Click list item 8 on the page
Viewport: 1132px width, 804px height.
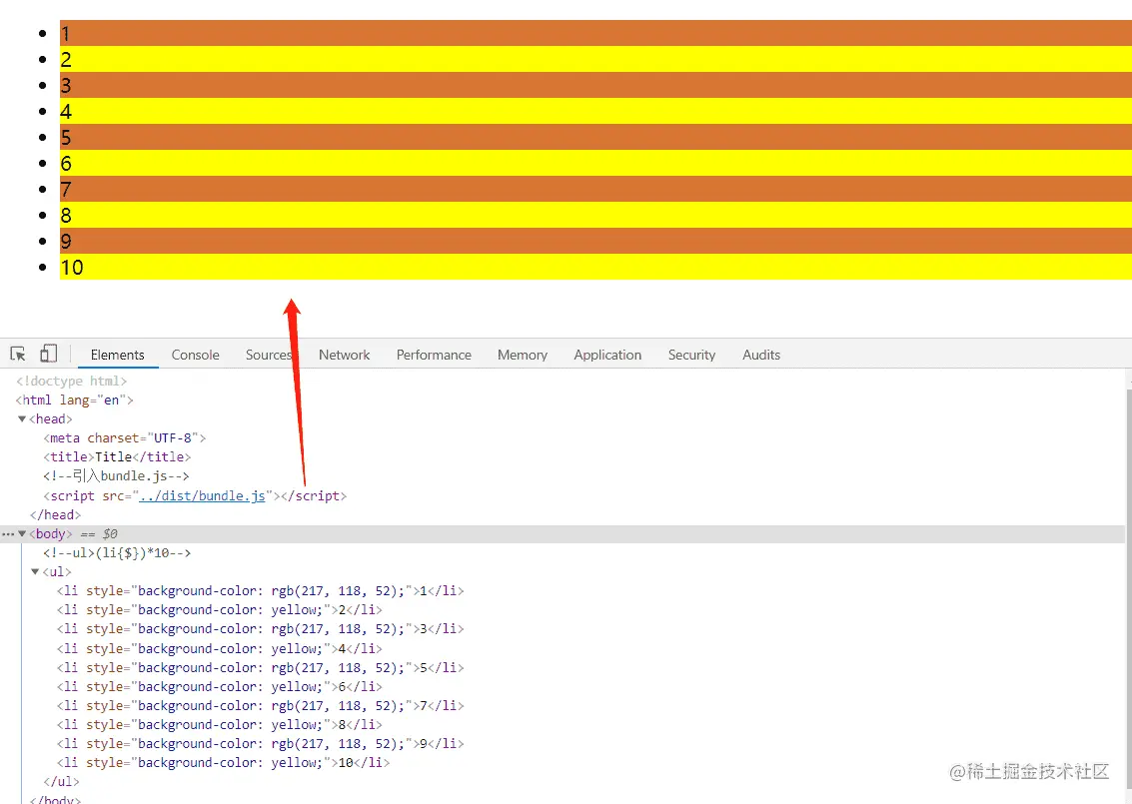pyautogui.click(x=595, y=215)
